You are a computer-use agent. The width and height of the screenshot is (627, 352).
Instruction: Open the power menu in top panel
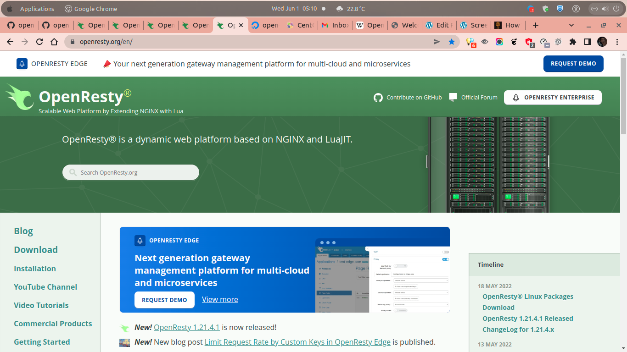tap(616, 9)
